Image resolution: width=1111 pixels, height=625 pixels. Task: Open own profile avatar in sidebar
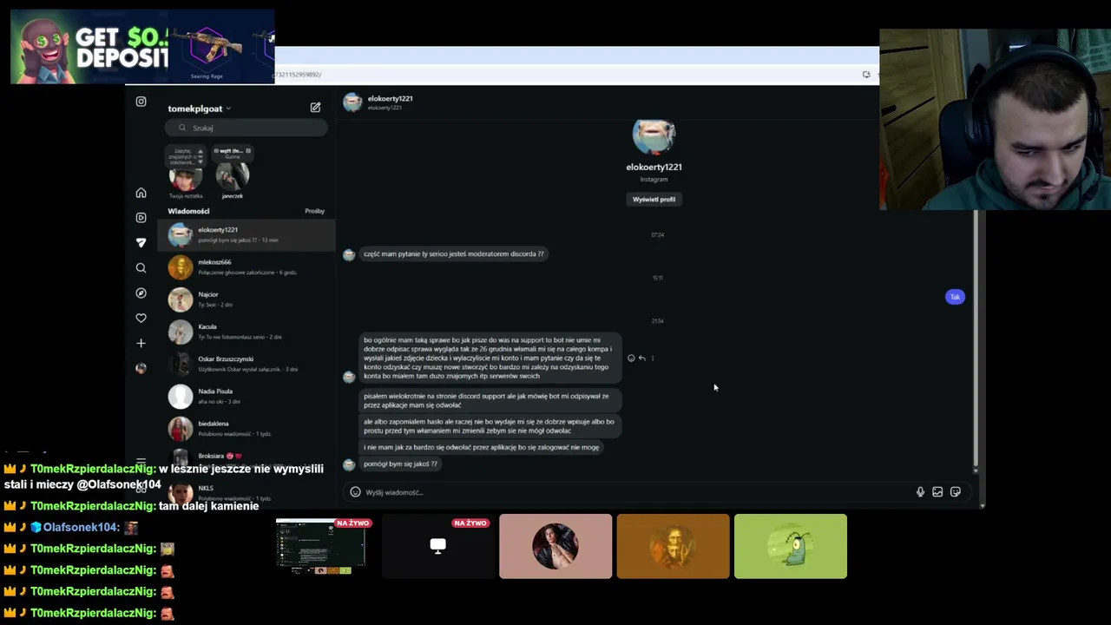[141, 368]
